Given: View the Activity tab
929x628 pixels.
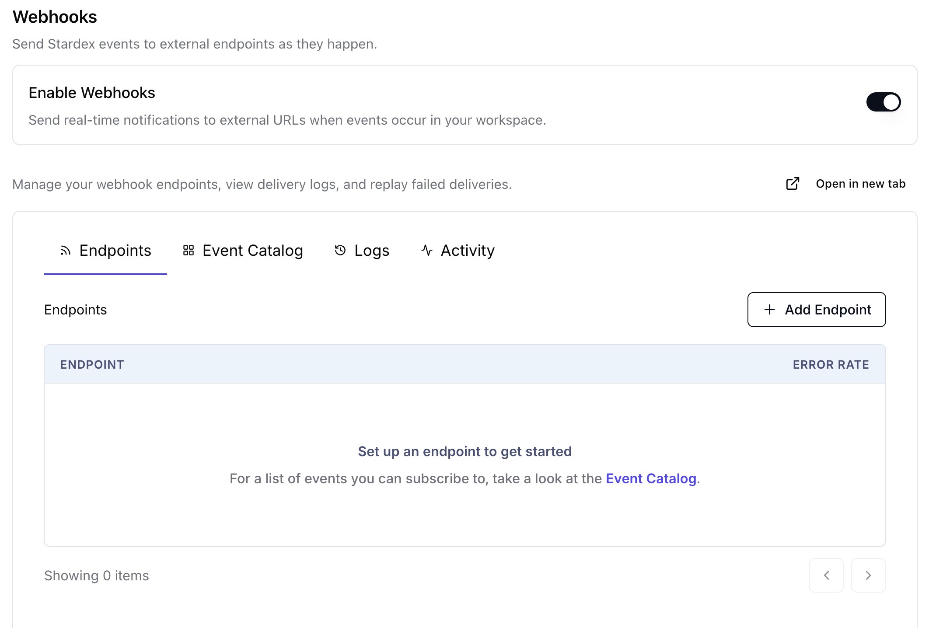Looking at the screenshot, I should click(458, 251).
